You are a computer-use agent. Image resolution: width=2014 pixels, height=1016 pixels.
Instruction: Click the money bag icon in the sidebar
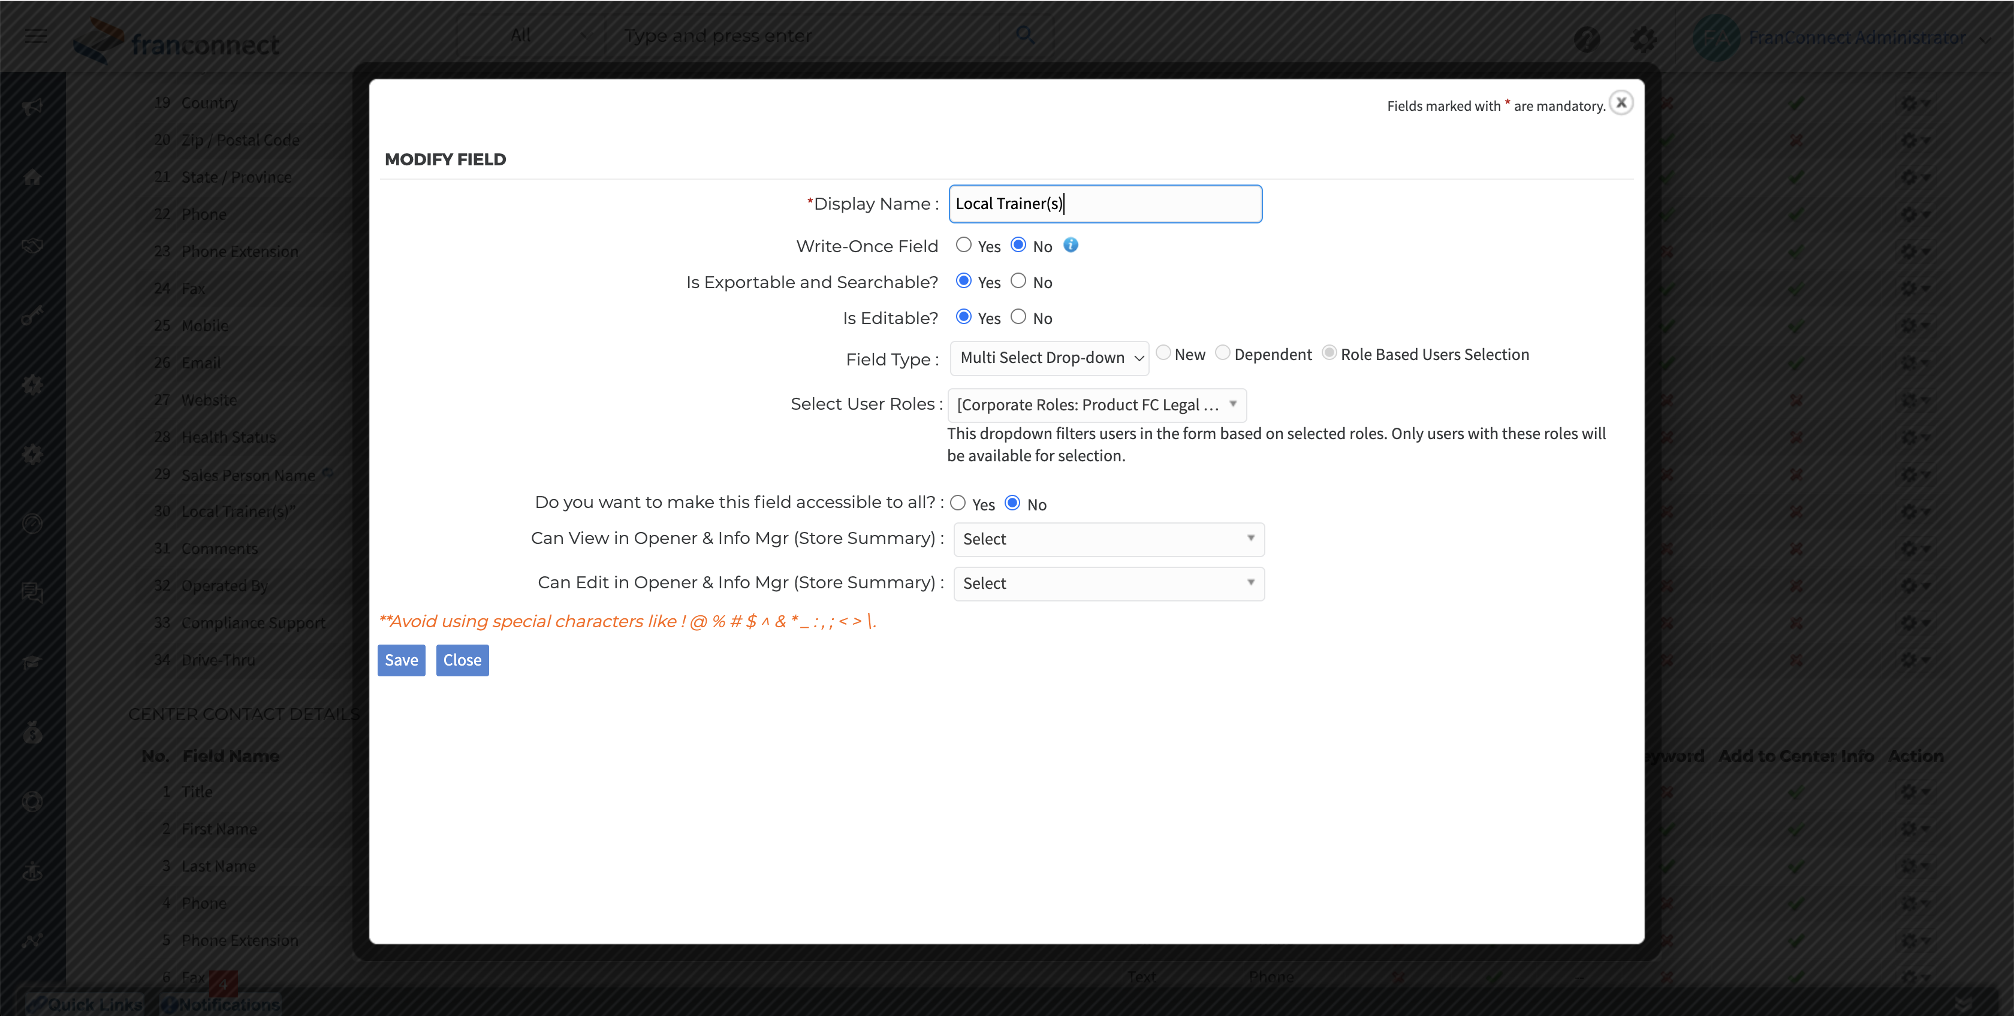coord(32,732)
